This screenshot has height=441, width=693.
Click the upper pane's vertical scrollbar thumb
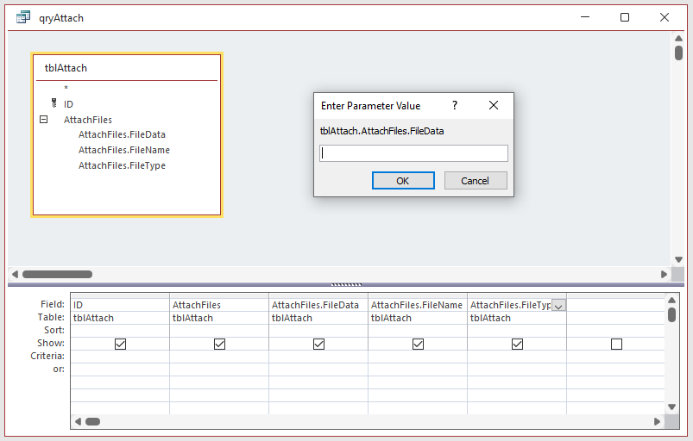(x=678, y=53)
